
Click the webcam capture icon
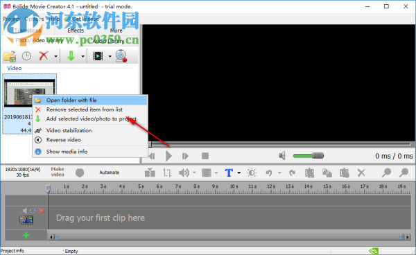(121, 56)
